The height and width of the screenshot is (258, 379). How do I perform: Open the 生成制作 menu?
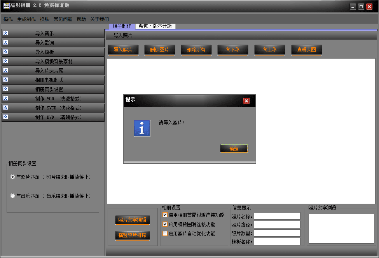[x=26, y=19]
